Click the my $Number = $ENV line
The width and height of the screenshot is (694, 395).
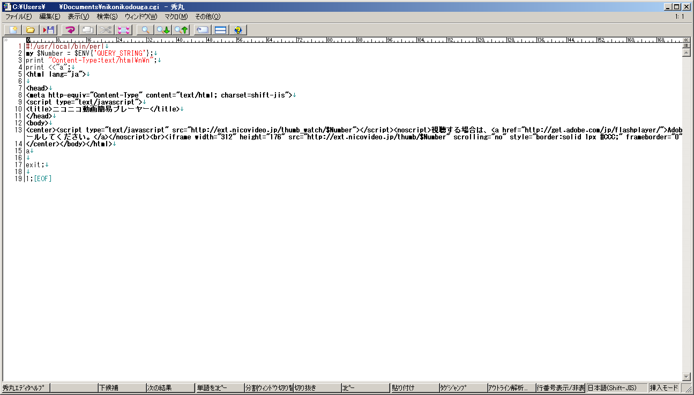coord(92,54)
